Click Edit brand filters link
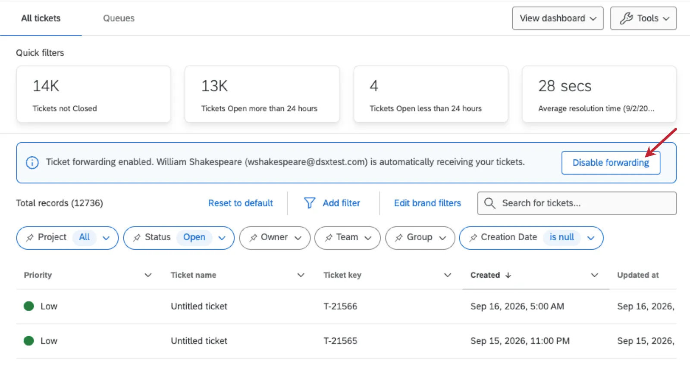690x366 pixels. click(427, 203)
